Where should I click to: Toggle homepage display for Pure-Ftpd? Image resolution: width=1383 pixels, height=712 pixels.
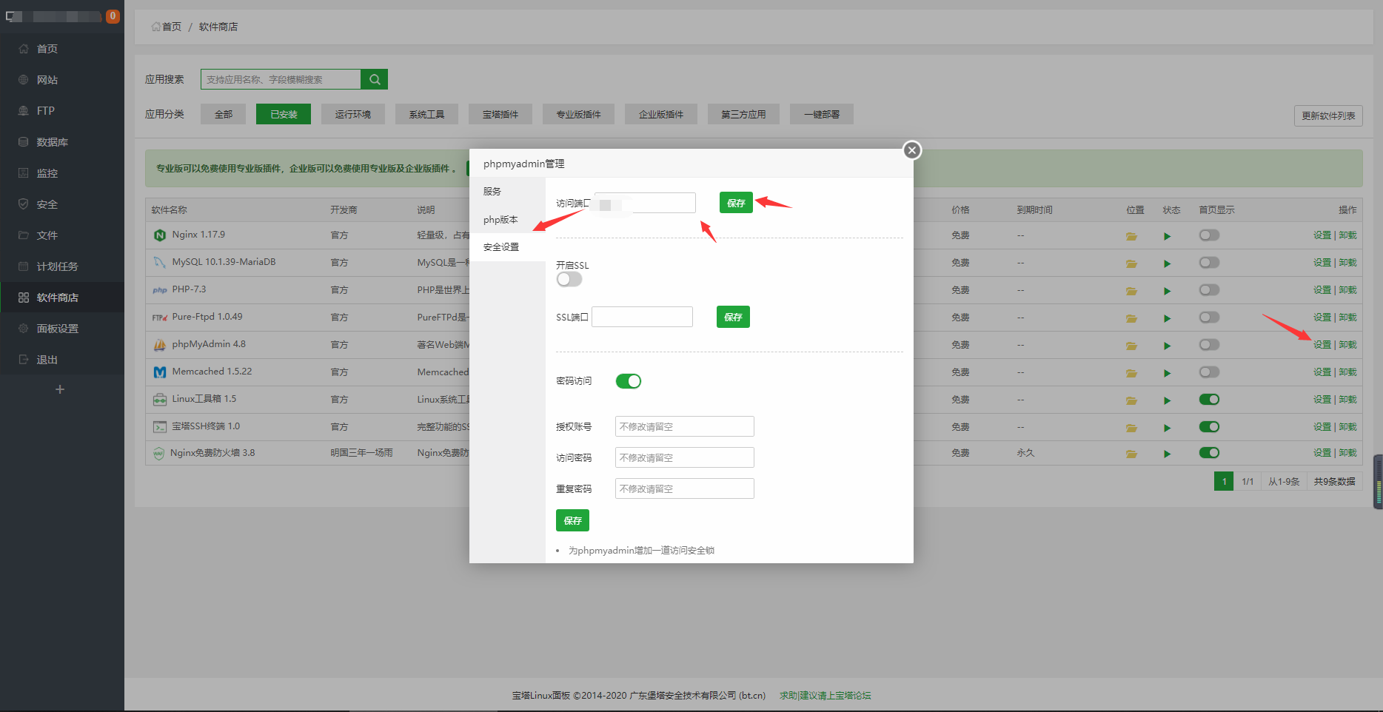[x=1209, y=318]
